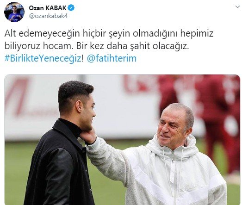
Task: Click the tweet line starting 'Alt edemeyeceğin'
Action: tap(109, 33)
